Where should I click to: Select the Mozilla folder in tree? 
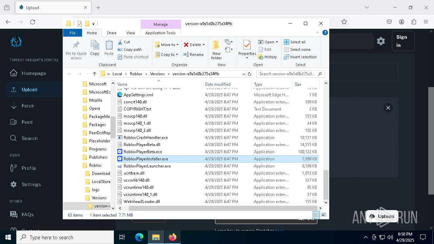tap(95, 100)
